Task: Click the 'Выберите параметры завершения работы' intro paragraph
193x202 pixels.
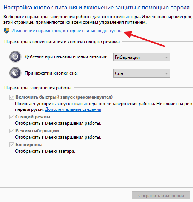Action: click(98, 20)
